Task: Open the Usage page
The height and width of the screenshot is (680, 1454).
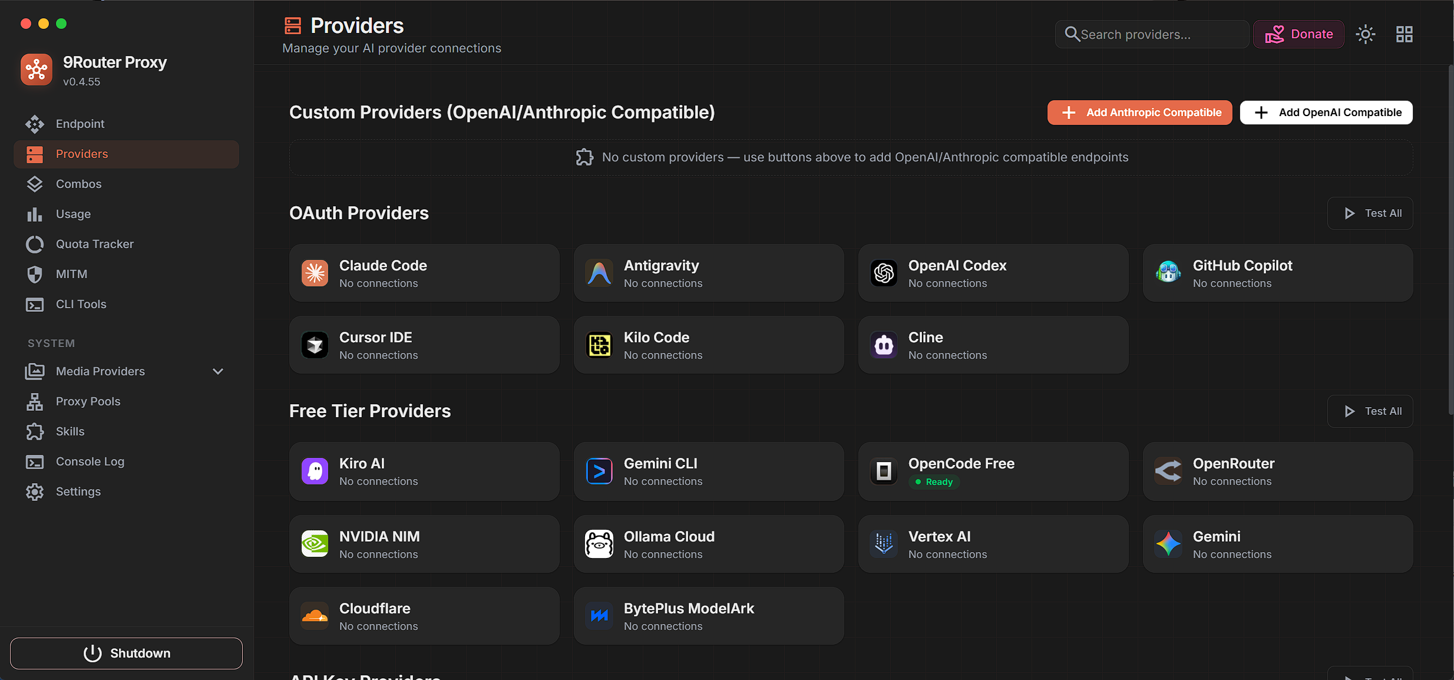Action: click(x=126, y=214)
